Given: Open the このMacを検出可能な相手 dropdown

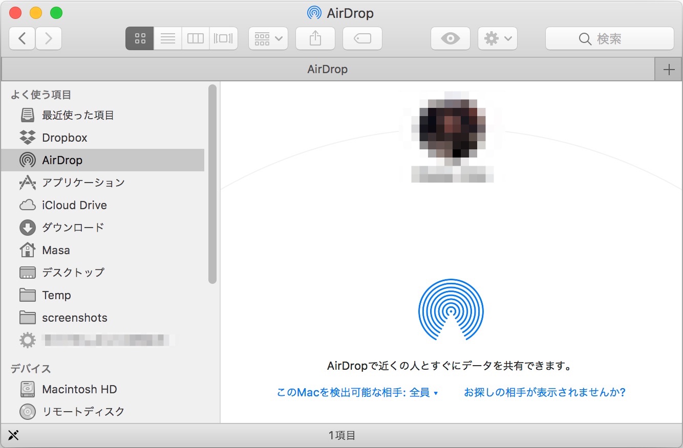Looking at the screenshot, I should click(x=357, y=393).
